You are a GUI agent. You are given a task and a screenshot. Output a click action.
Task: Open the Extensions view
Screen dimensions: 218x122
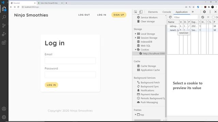4,43
